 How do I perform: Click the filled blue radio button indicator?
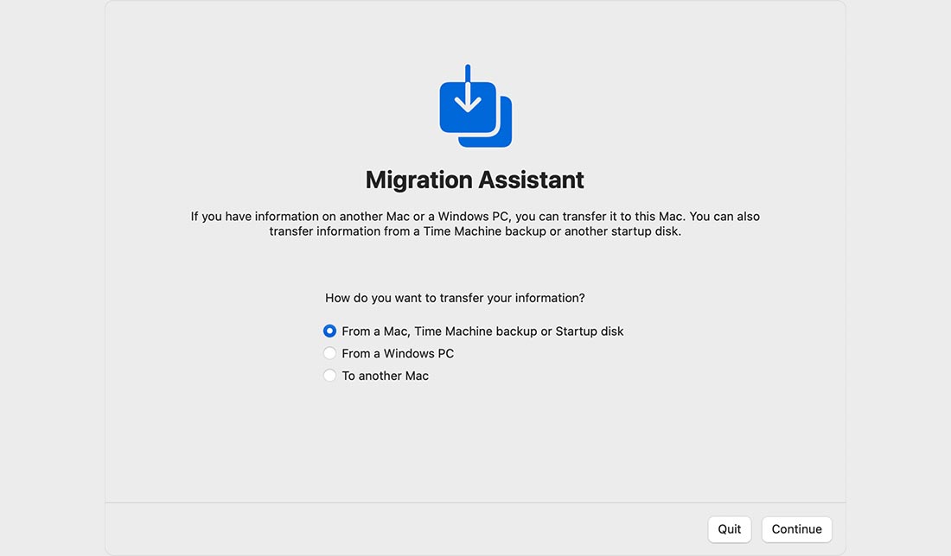(x=329, y=331)
